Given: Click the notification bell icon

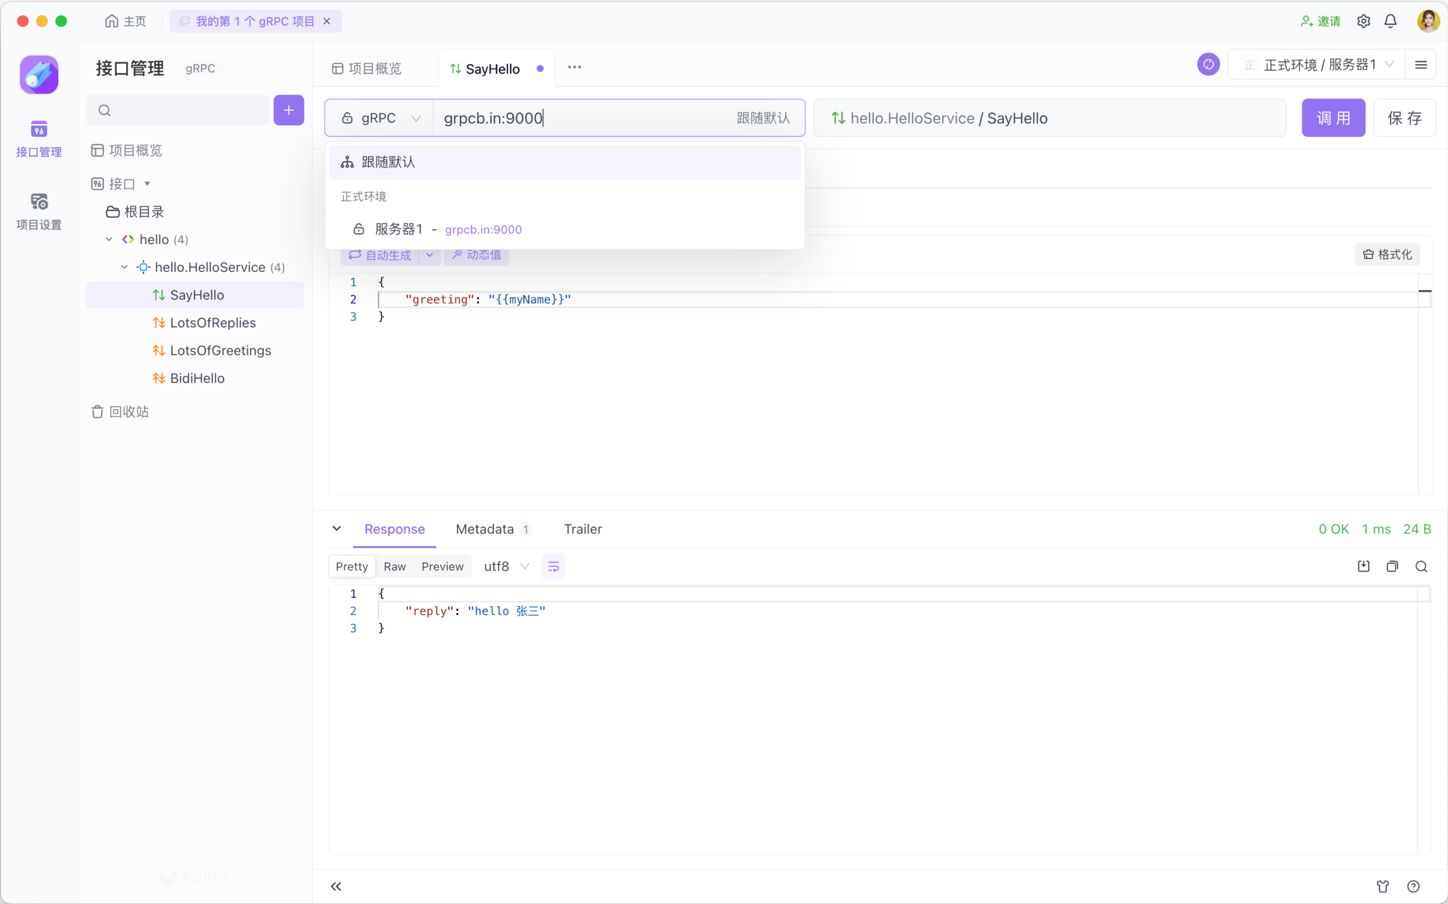Looking at the screenshot, I should (1391, 21).
